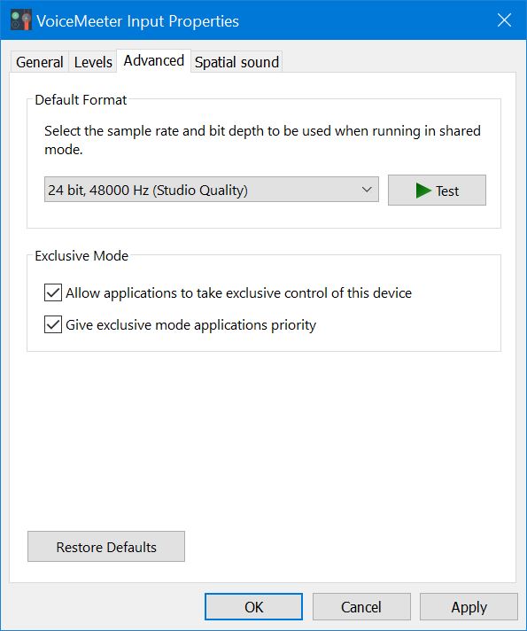Viewport: 527px width, 631px height.
Task: Click the Cancel button
Action: click(x=361, y=607)
